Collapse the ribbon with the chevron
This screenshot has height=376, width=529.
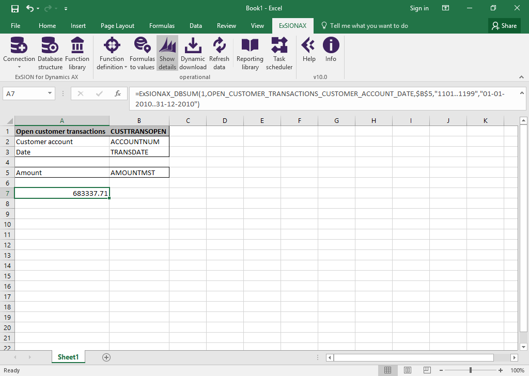[x=521, y=77]
